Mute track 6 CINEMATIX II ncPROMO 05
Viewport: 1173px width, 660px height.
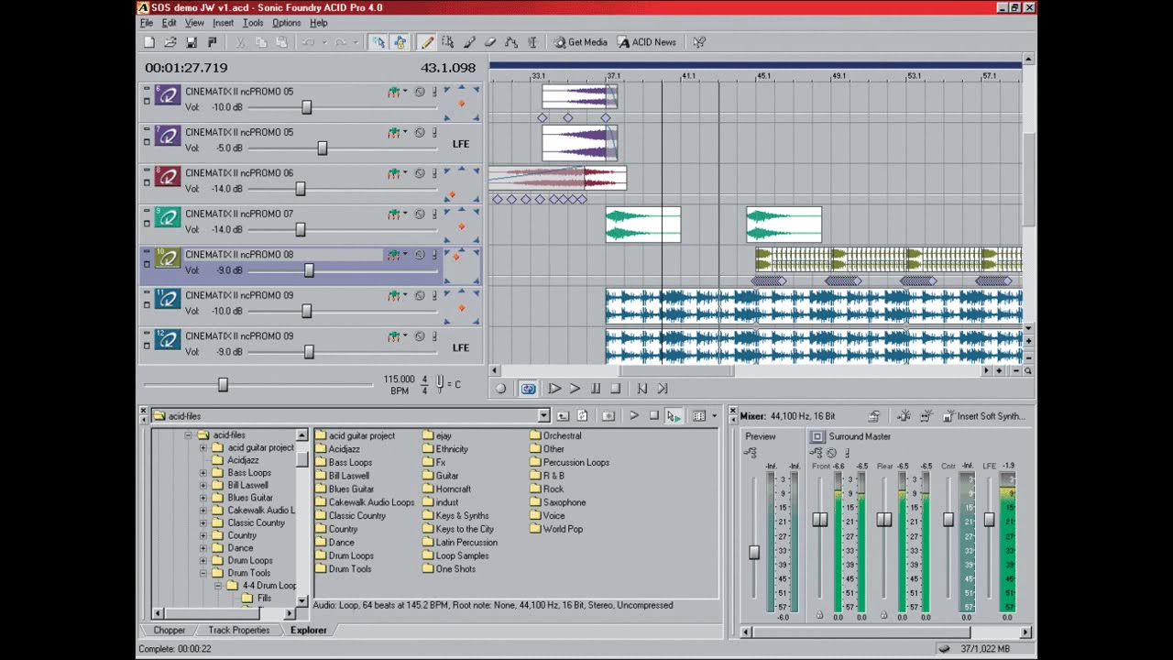coord(420,92)
